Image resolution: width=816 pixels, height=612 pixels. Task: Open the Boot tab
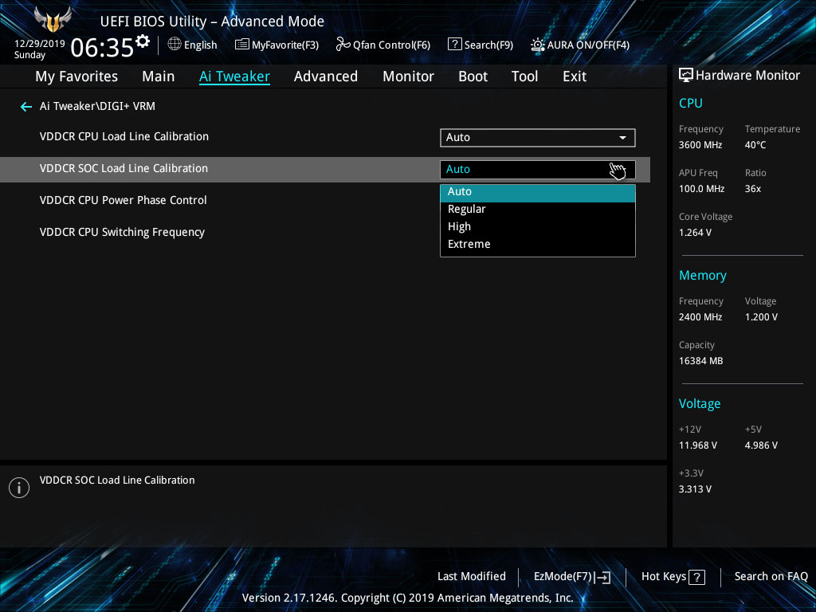(x=473, y=76)
